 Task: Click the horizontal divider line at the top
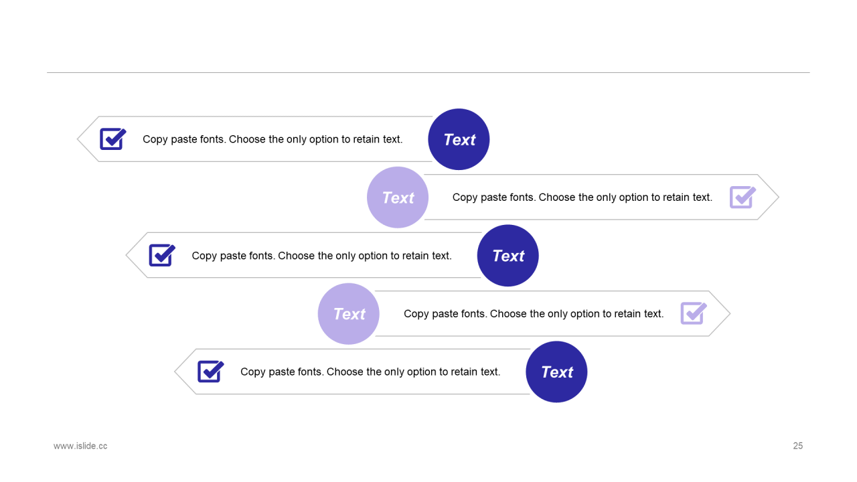point(428,72)
